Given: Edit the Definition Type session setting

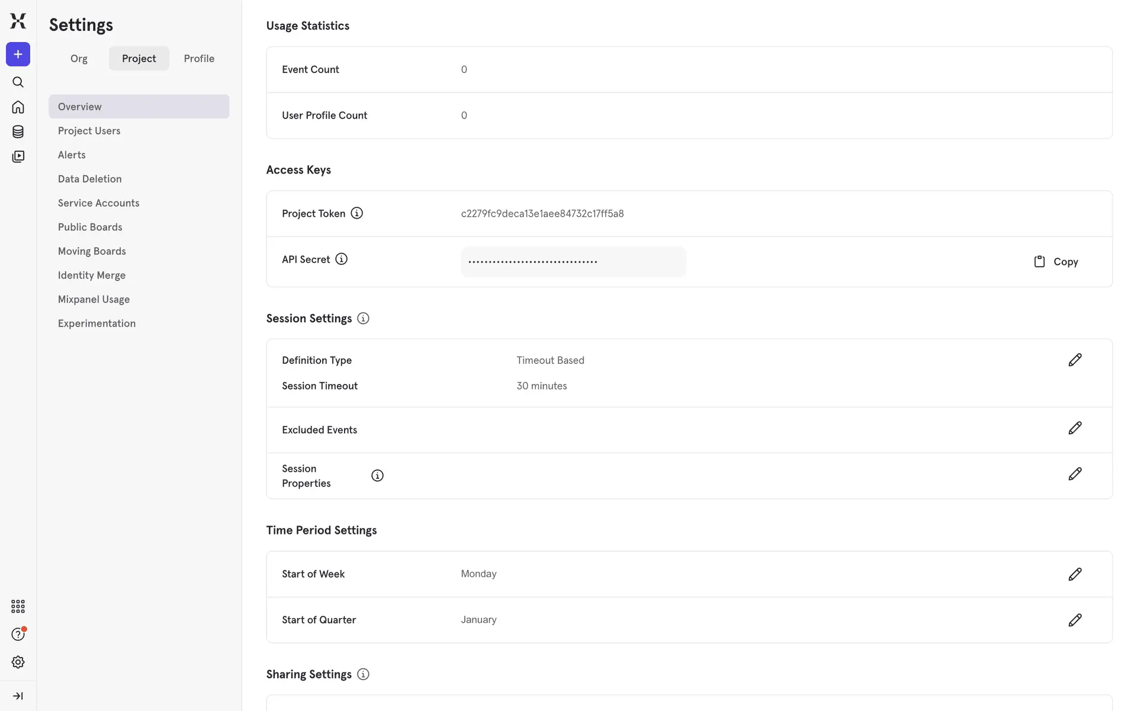Looking at the screenshot, I should pos(1075,360).
